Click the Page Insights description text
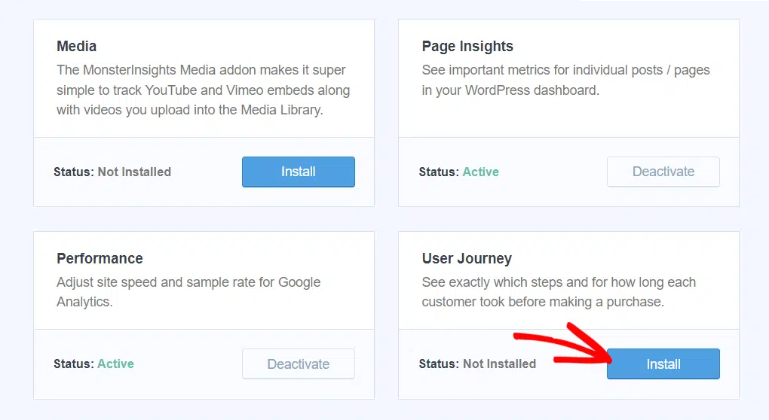This screenshot has width=769, height=420. click(565, 81)
